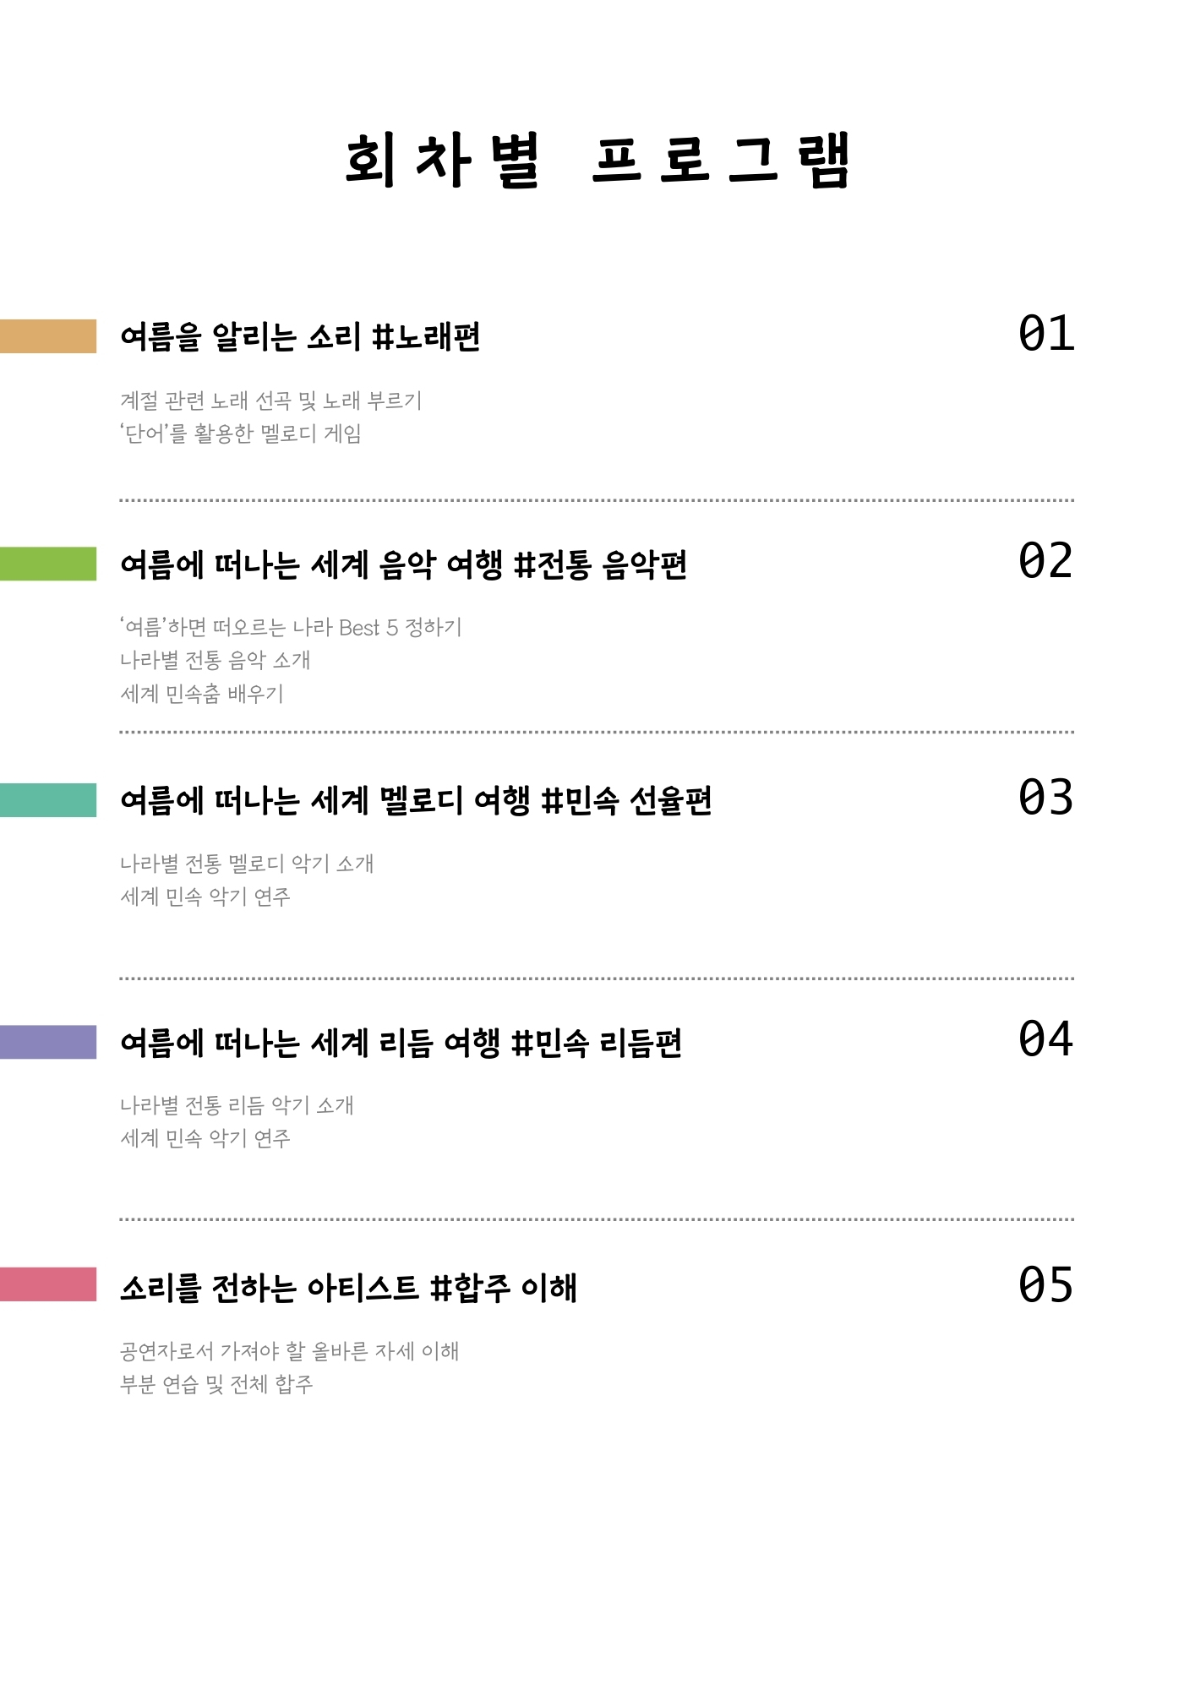Screen dimensions: 1195x1690
Task: Select heading 세계 멜로디 여행 #민속 선율편
Action: 416,800
